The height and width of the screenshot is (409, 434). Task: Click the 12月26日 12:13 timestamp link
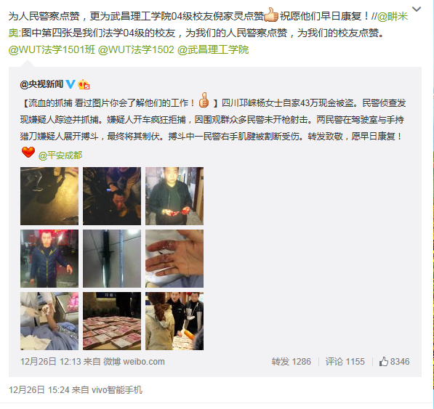pos(50,362)
